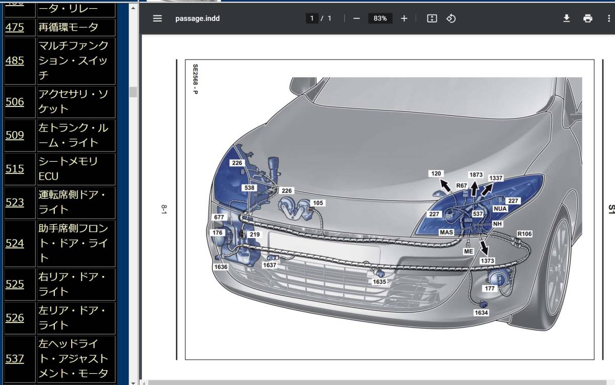Open component link 523

15,202
